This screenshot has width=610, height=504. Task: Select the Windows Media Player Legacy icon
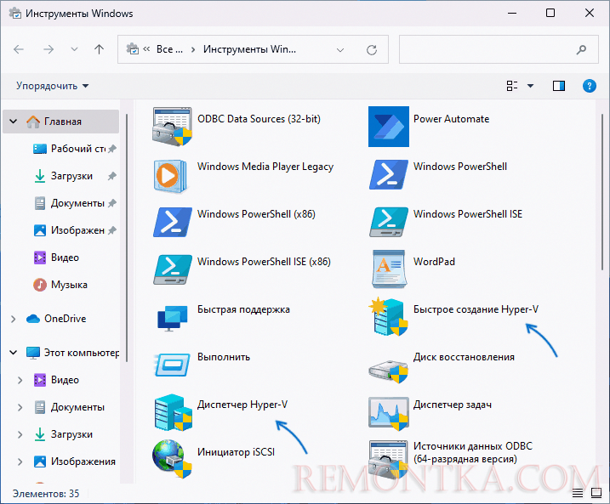[170, 176]
